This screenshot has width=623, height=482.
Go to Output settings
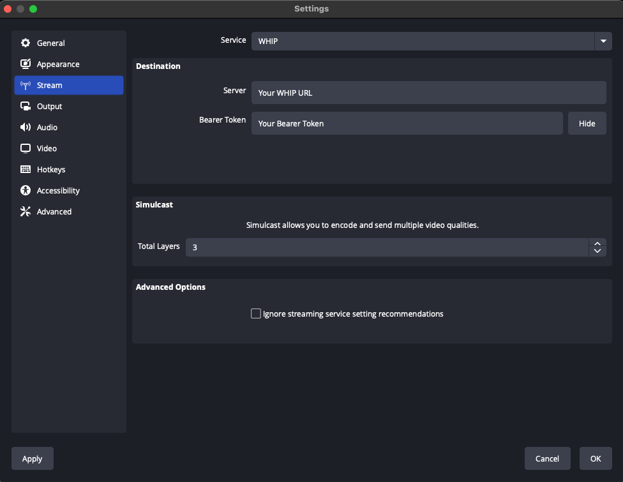[69, 106]
